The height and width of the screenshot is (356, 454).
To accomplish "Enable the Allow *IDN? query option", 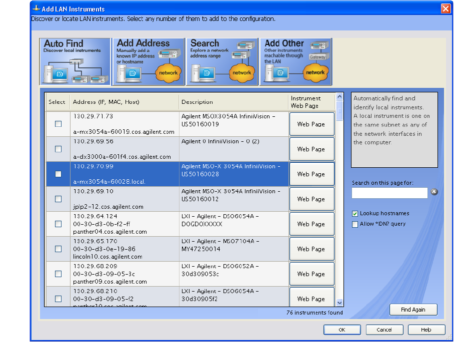I will (x=355, y=224).
